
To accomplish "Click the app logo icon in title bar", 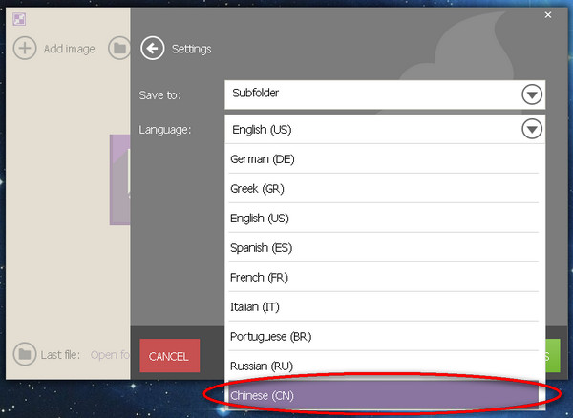I will click(x=19, y=19).
